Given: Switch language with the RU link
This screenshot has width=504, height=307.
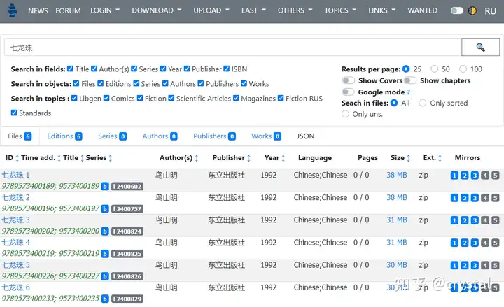Looking at the screenshot, I should (490, 11).
